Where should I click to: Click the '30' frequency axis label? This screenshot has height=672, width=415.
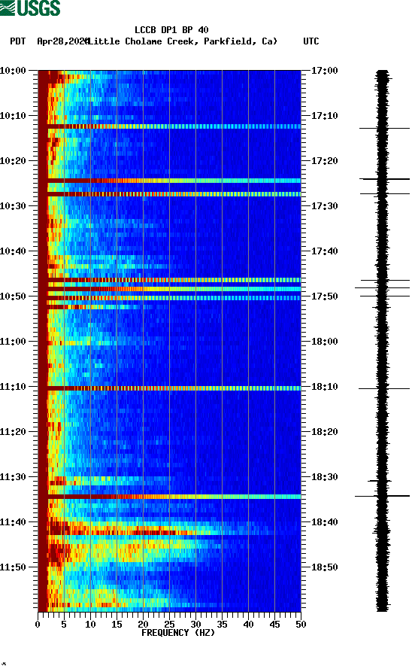tap(195, 625)
